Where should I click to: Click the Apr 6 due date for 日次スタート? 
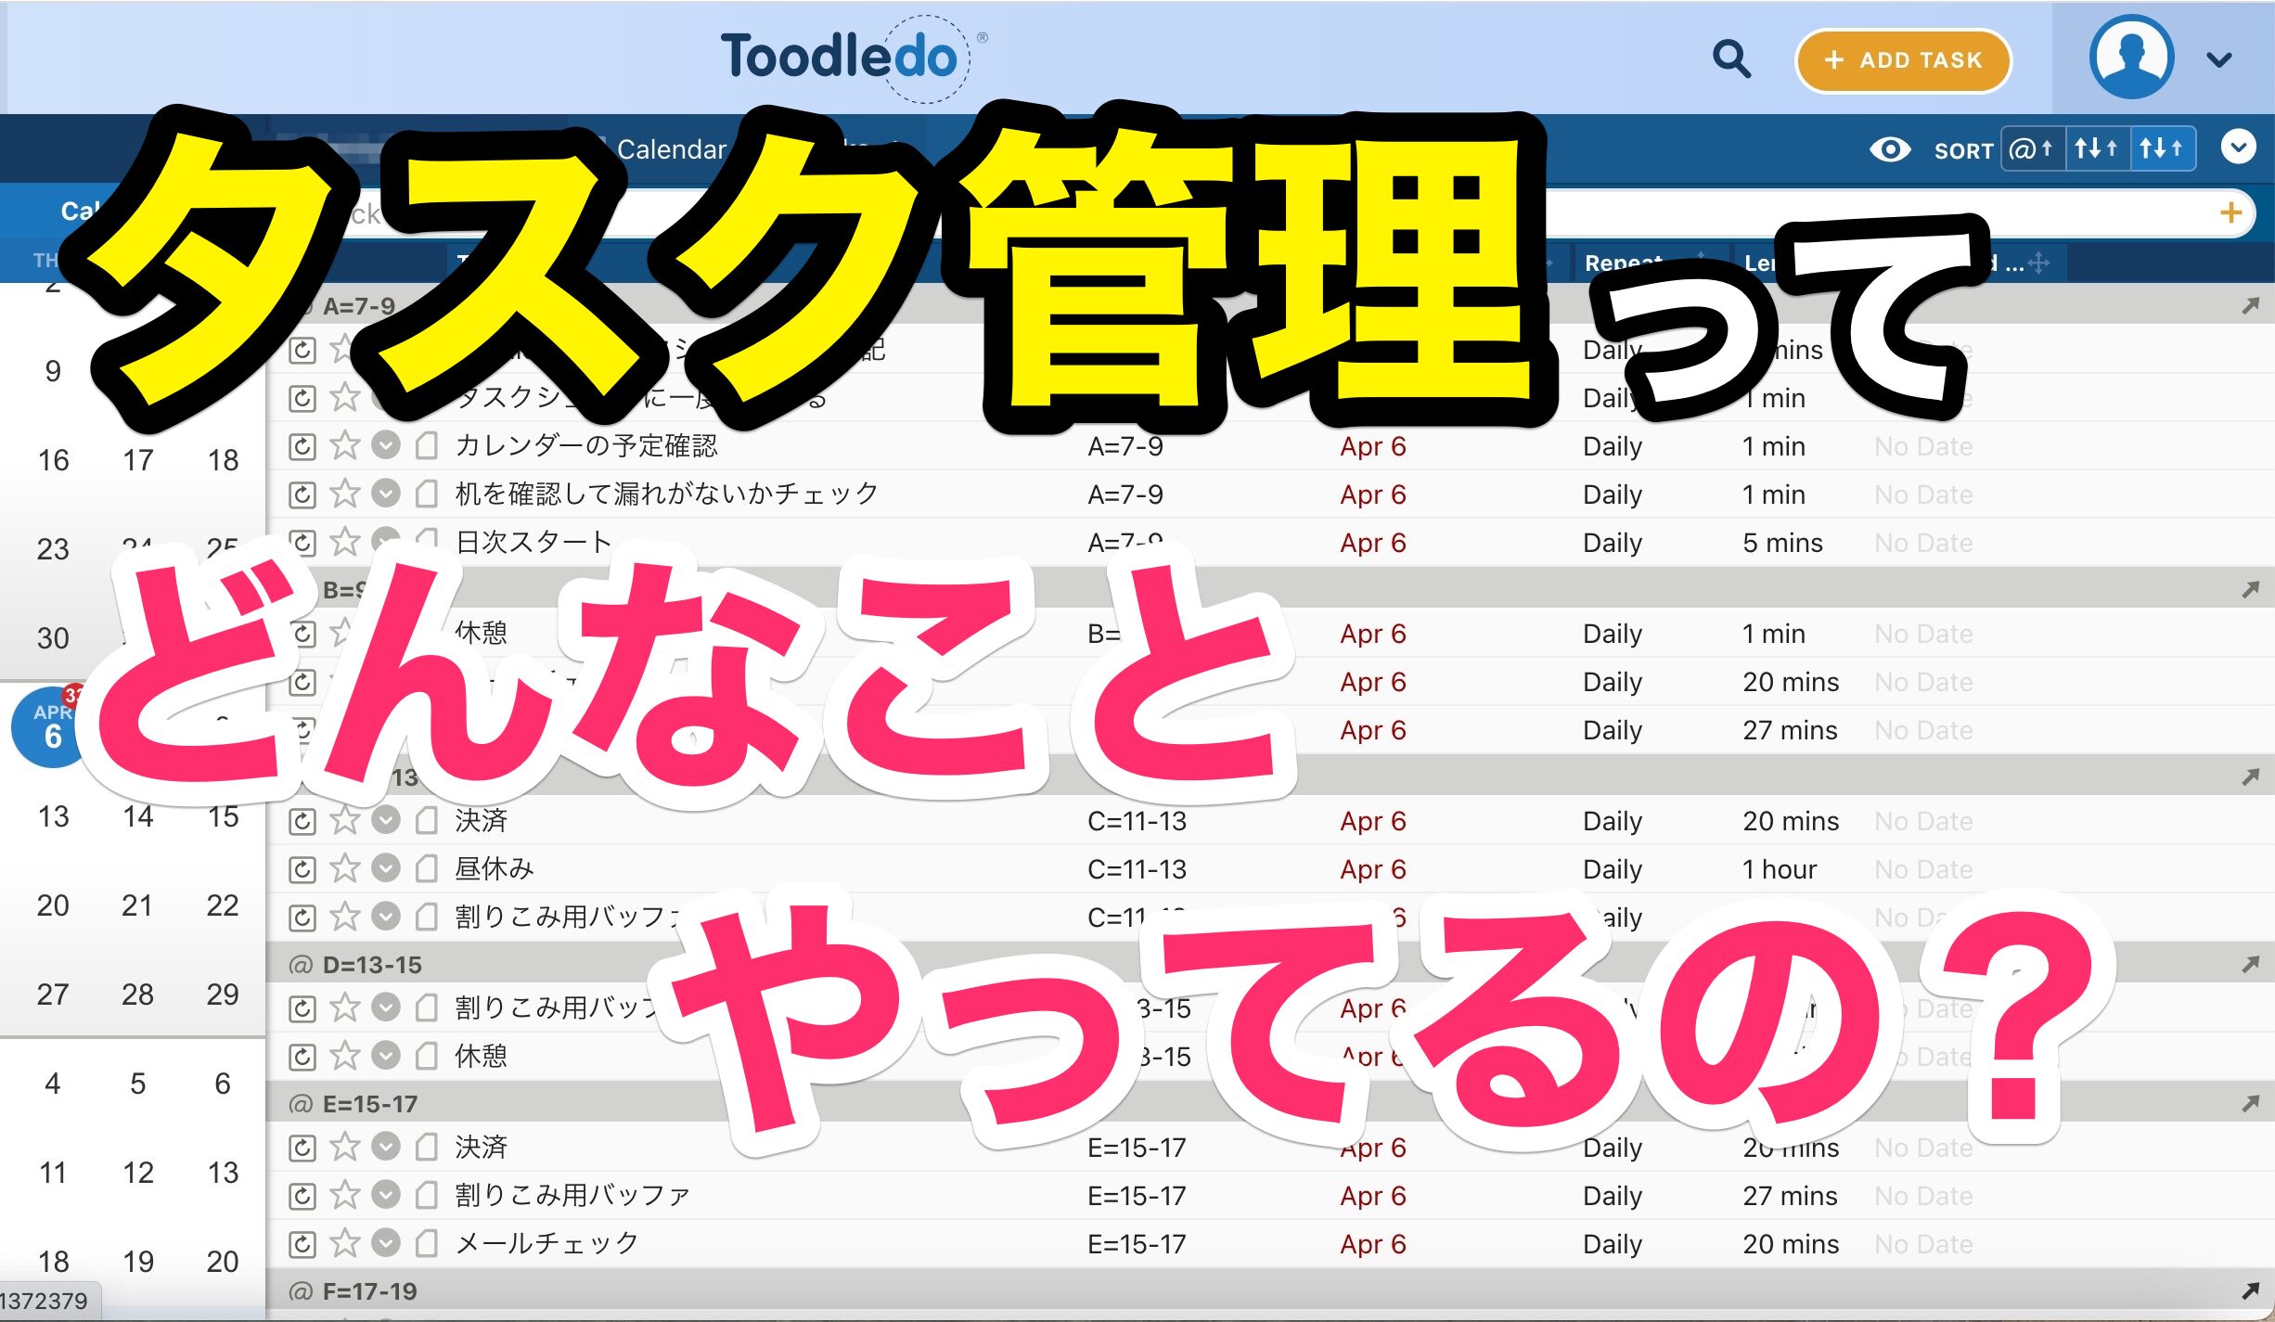[x=1372, y=543]
